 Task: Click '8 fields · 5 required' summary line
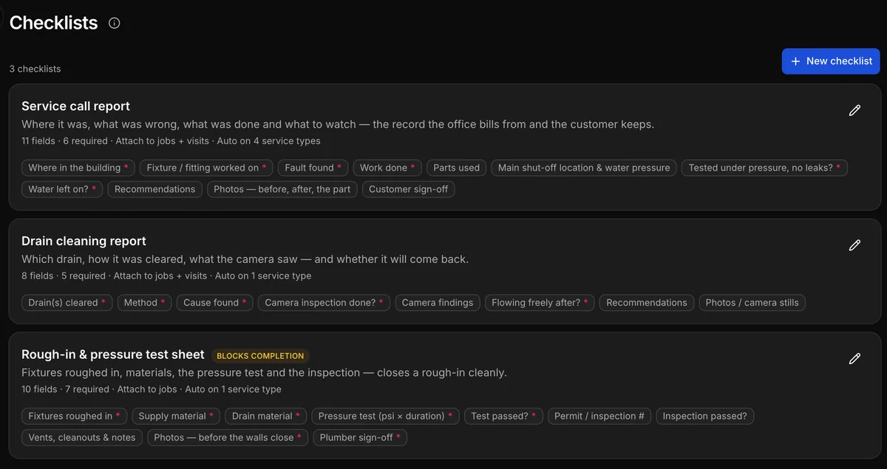click(x=166, y=275)
